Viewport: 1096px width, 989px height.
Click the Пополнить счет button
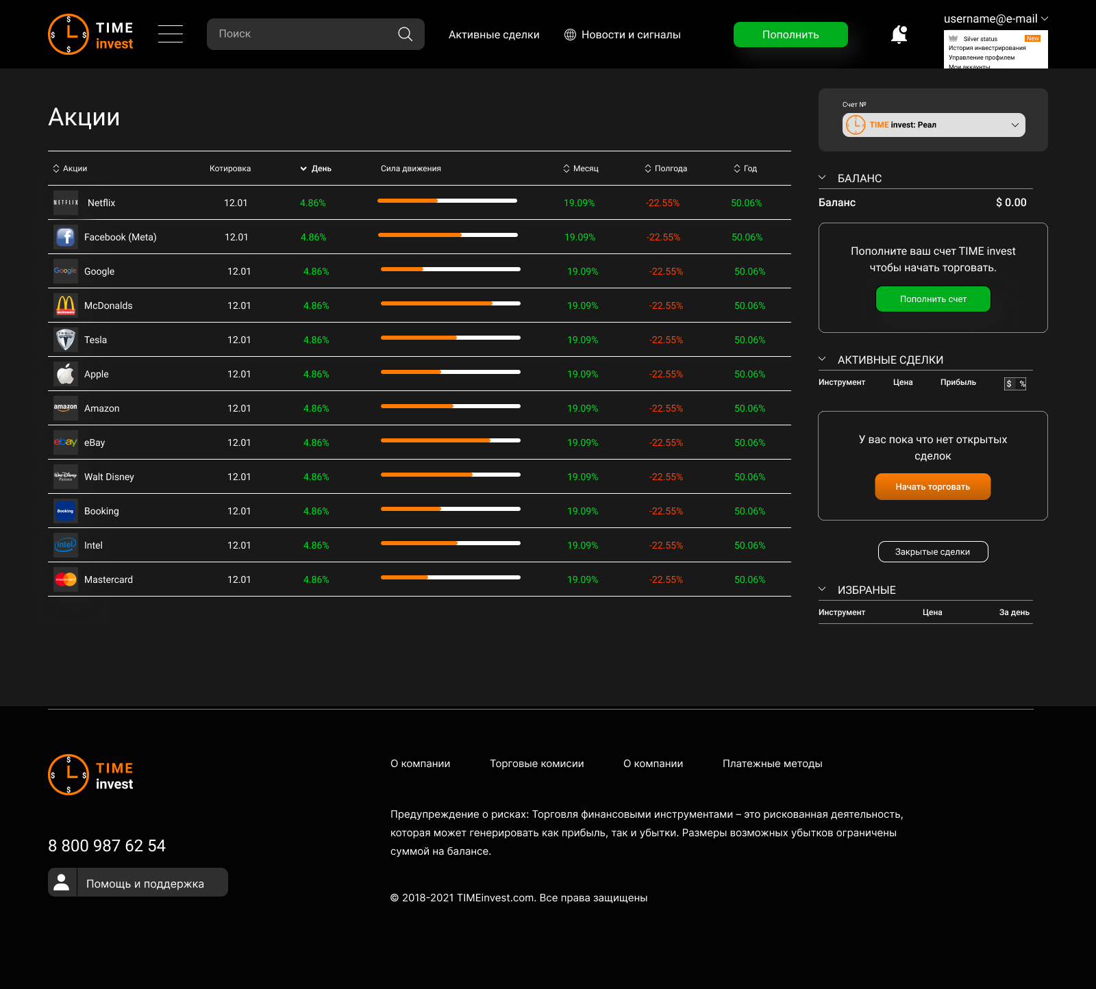pyautogui.click(x=933, y=299)
